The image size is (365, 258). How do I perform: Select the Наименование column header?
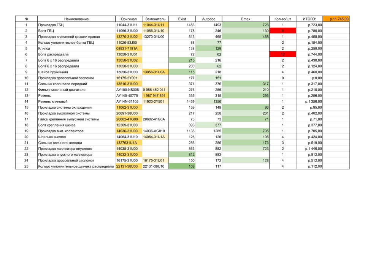[x=76, y=19]
